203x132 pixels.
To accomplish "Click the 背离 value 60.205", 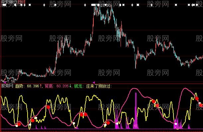I will (62, 86).
